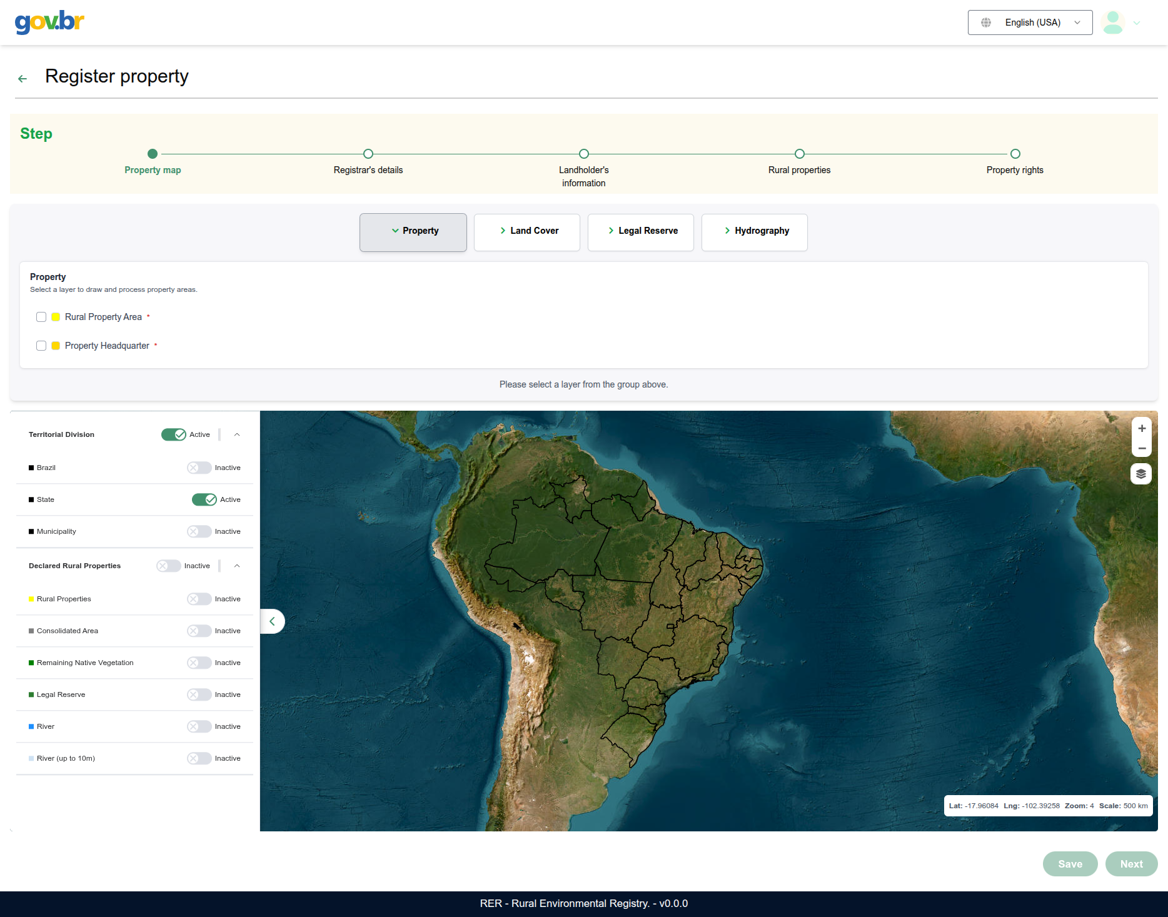Enable the Declared Rural Properties toggle

coord(169,566)
